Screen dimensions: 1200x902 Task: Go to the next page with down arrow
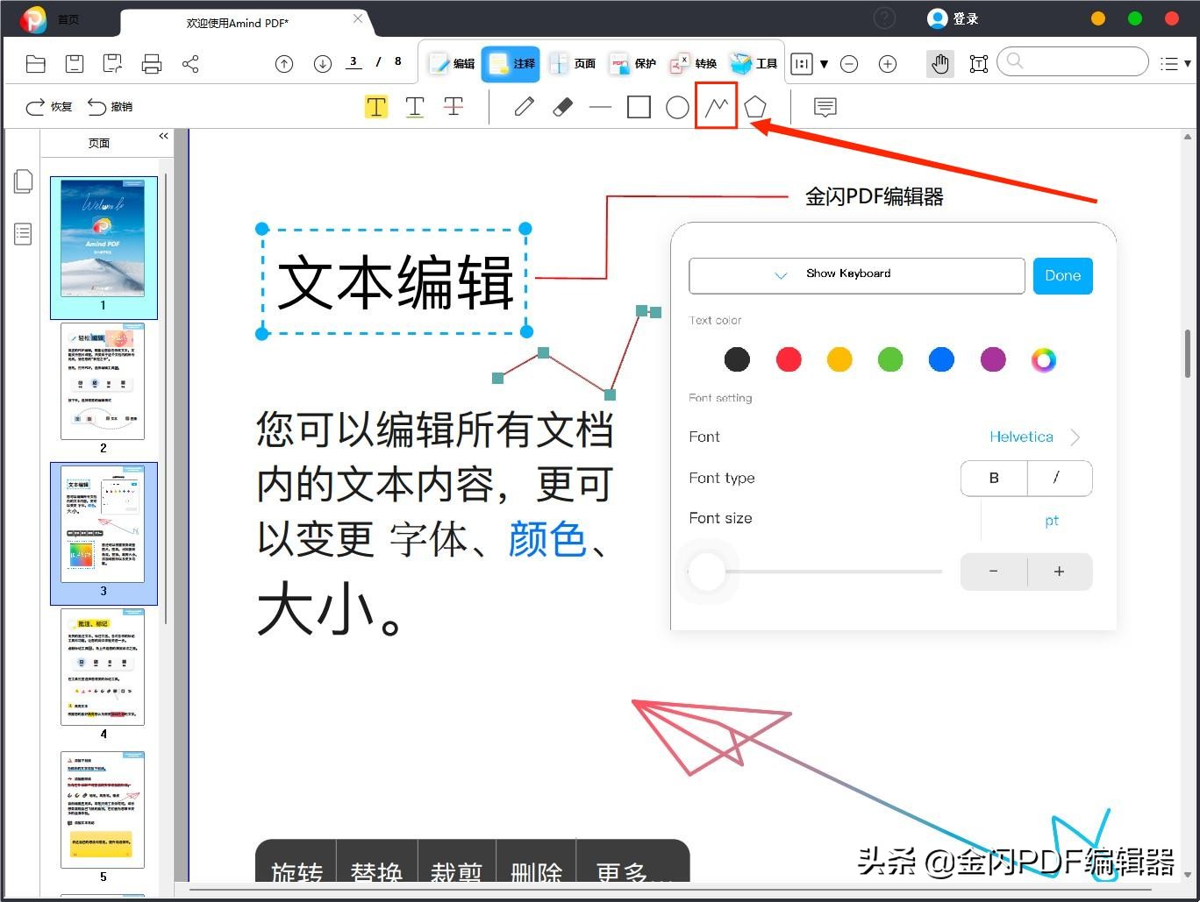pyautogui.click(x=323, y=63)
